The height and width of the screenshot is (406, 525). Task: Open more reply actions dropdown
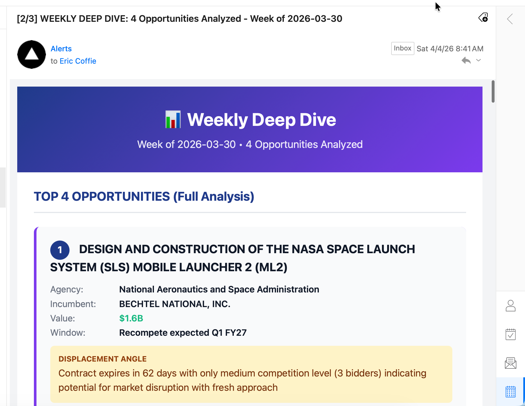tap(478, 60)
